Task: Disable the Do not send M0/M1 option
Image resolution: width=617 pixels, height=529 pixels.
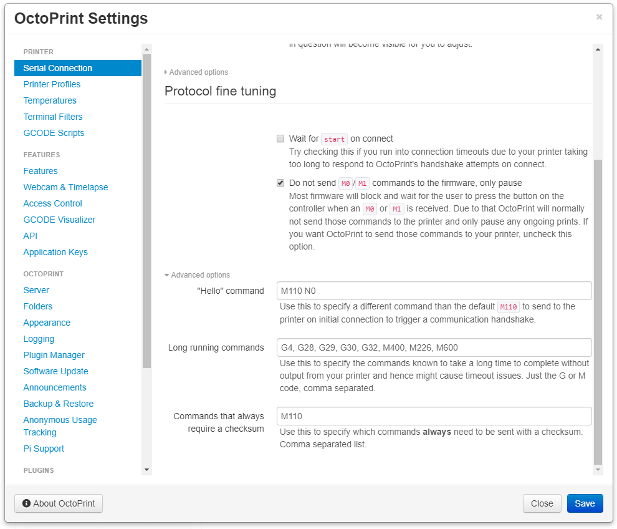Action: tap(280, 183)
